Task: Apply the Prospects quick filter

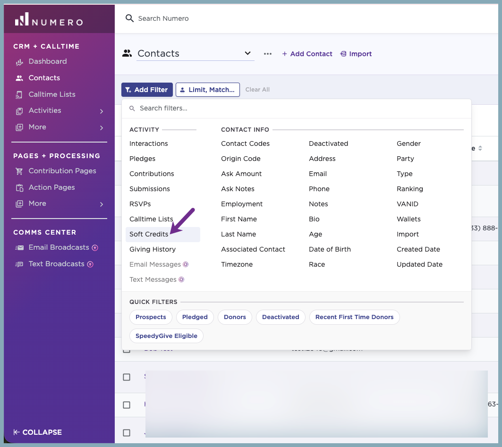Action: point(151,317)
